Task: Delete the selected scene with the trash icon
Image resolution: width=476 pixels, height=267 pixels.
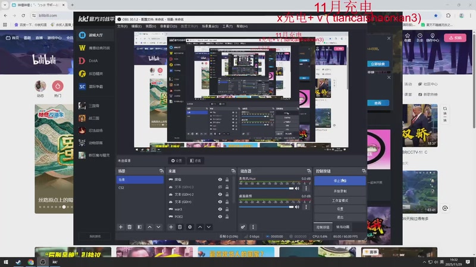Action: [130, 227]
